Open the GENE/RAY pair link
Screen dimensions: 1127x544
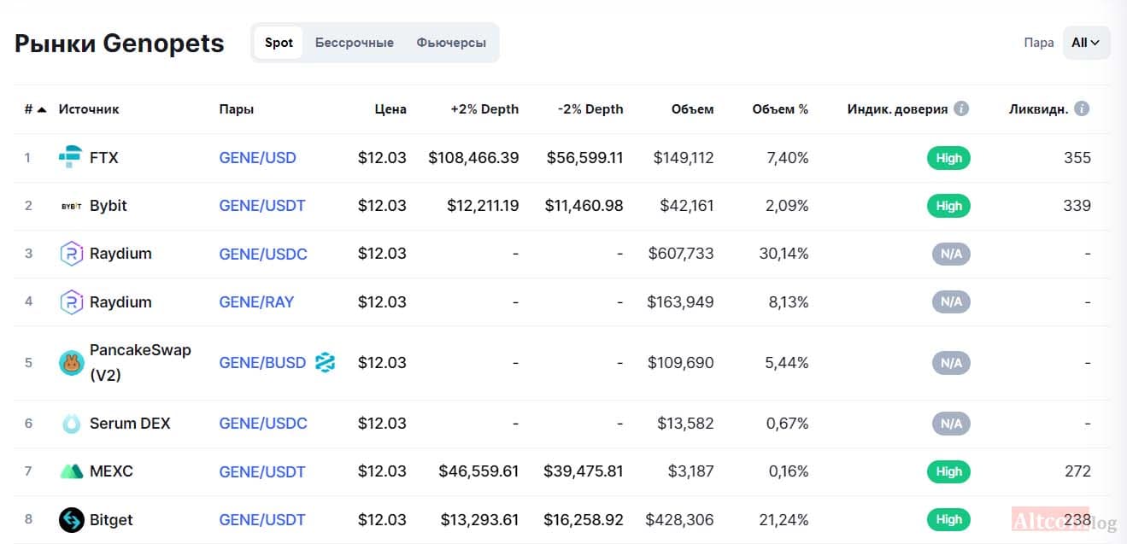tap(256, 301)
